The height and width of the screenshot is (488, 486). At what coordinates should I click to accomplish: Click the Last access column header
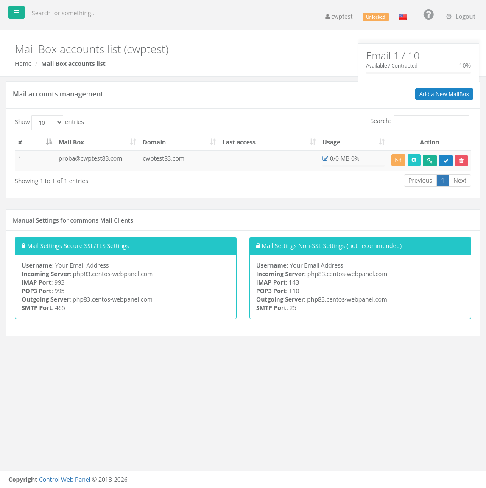(239, 142)
